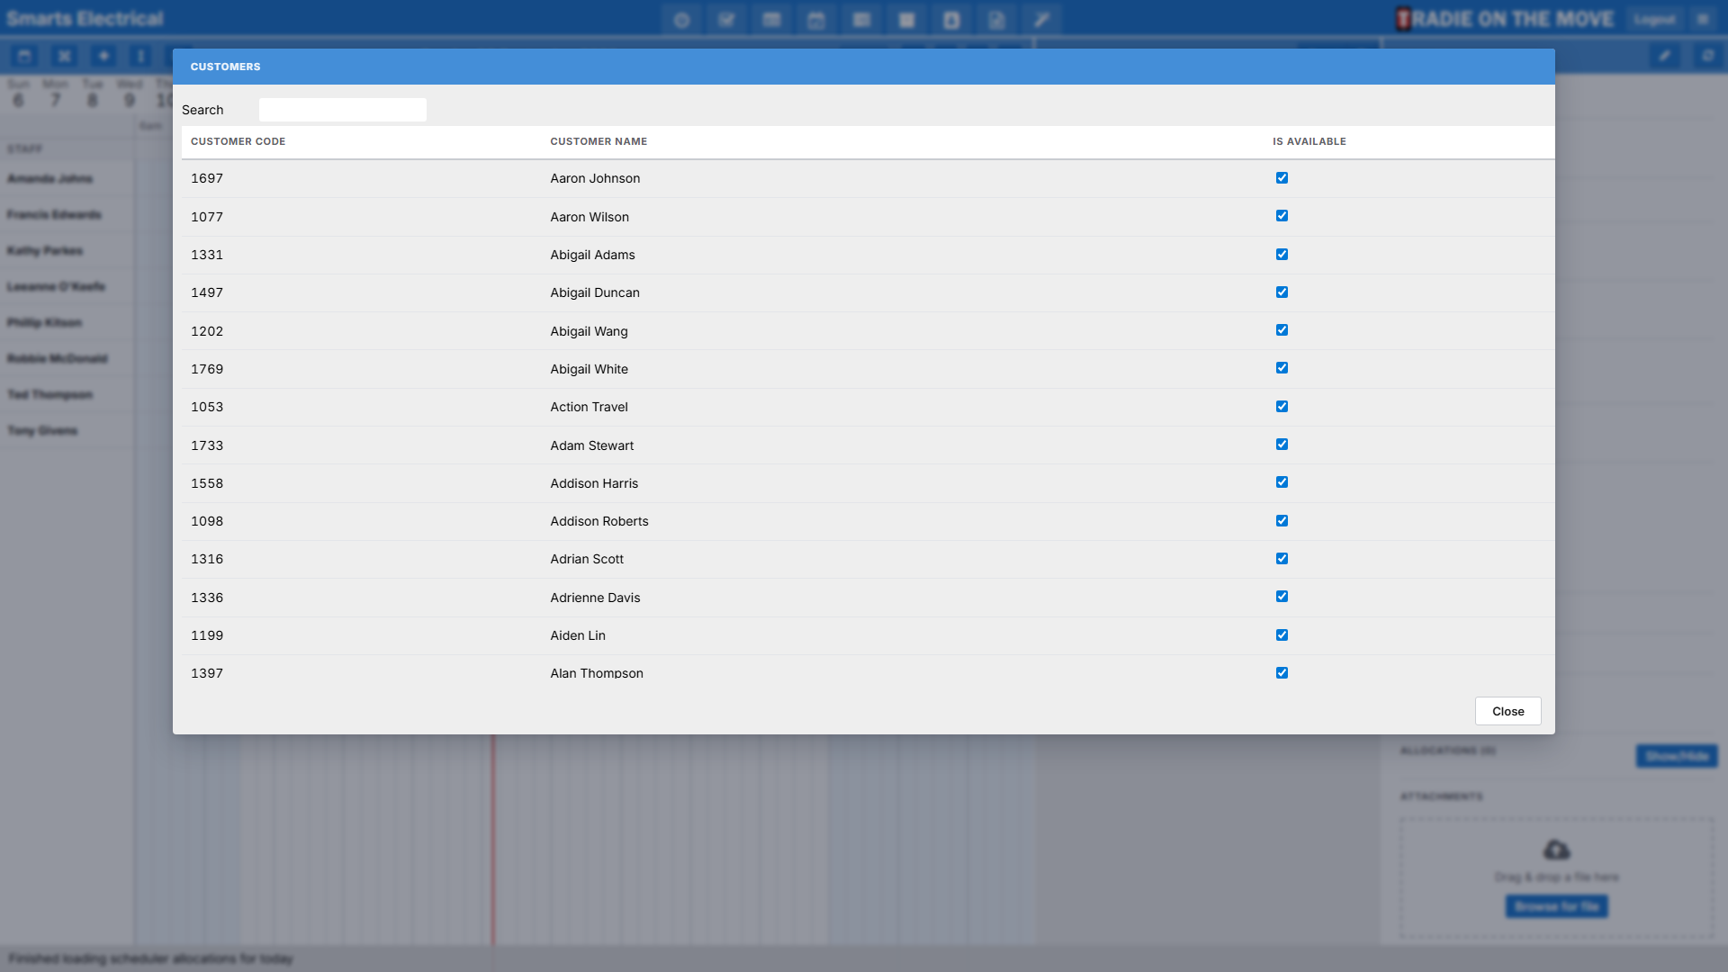Image resolution: width=1728 pixels, height=972 pixels.
Task: Toggle availability checkbox for Alan Thompson
Action: pos(1282,673)
